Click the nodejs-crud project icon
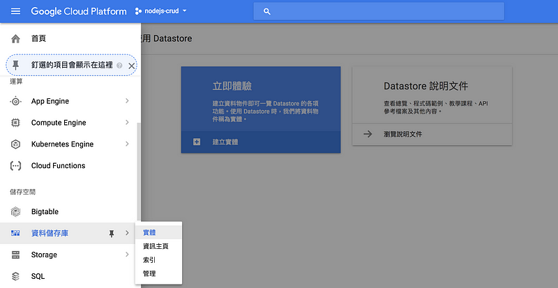Viewport: 558px width, 288px height. point(138,11)
